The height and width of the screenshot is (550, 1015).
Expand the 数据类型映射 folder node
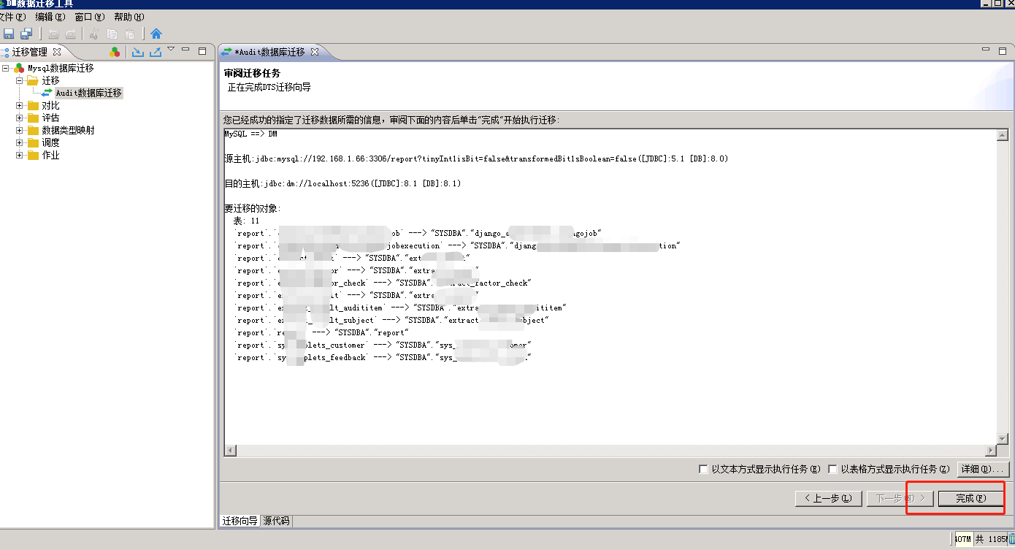20,130
